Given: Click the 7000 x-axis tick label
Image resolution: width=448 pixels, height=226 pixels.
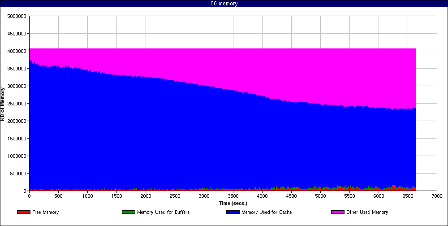Looking at the screenshot, I should (437, 196).
